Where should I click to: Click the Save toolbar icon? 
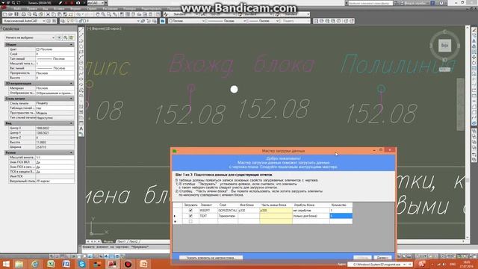point(16,14)
